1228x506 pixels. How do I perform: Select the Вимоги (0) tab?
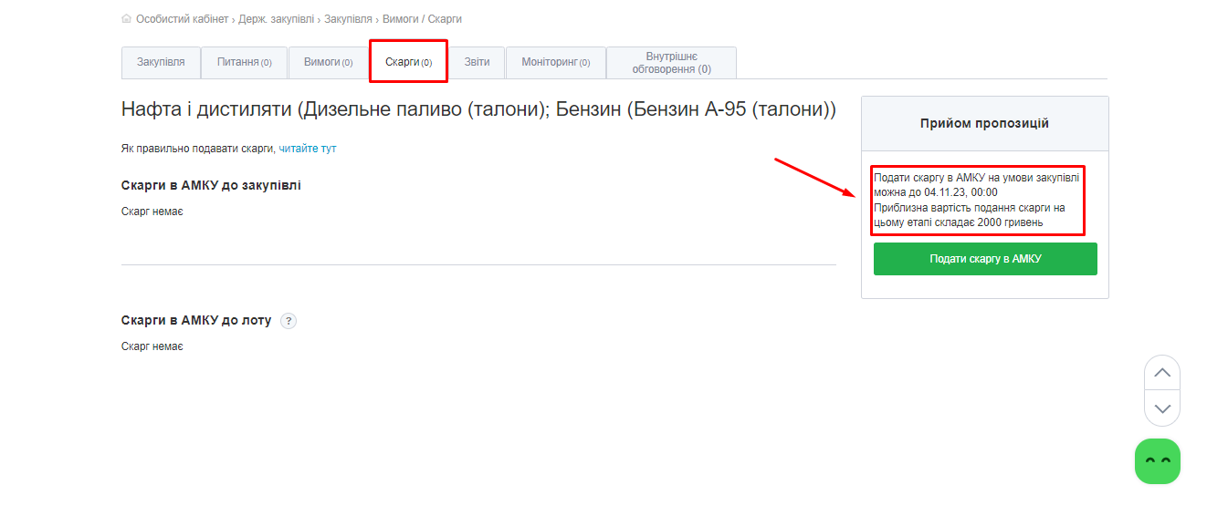(328, 63)
